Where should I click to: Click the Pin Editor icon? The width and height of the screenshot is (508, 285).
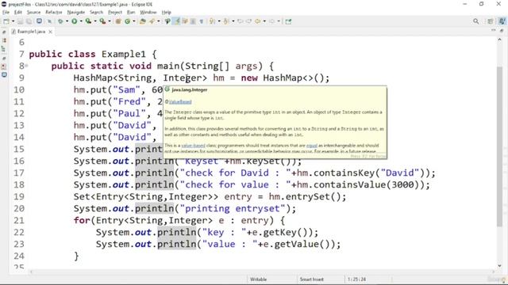pos(288,21)
